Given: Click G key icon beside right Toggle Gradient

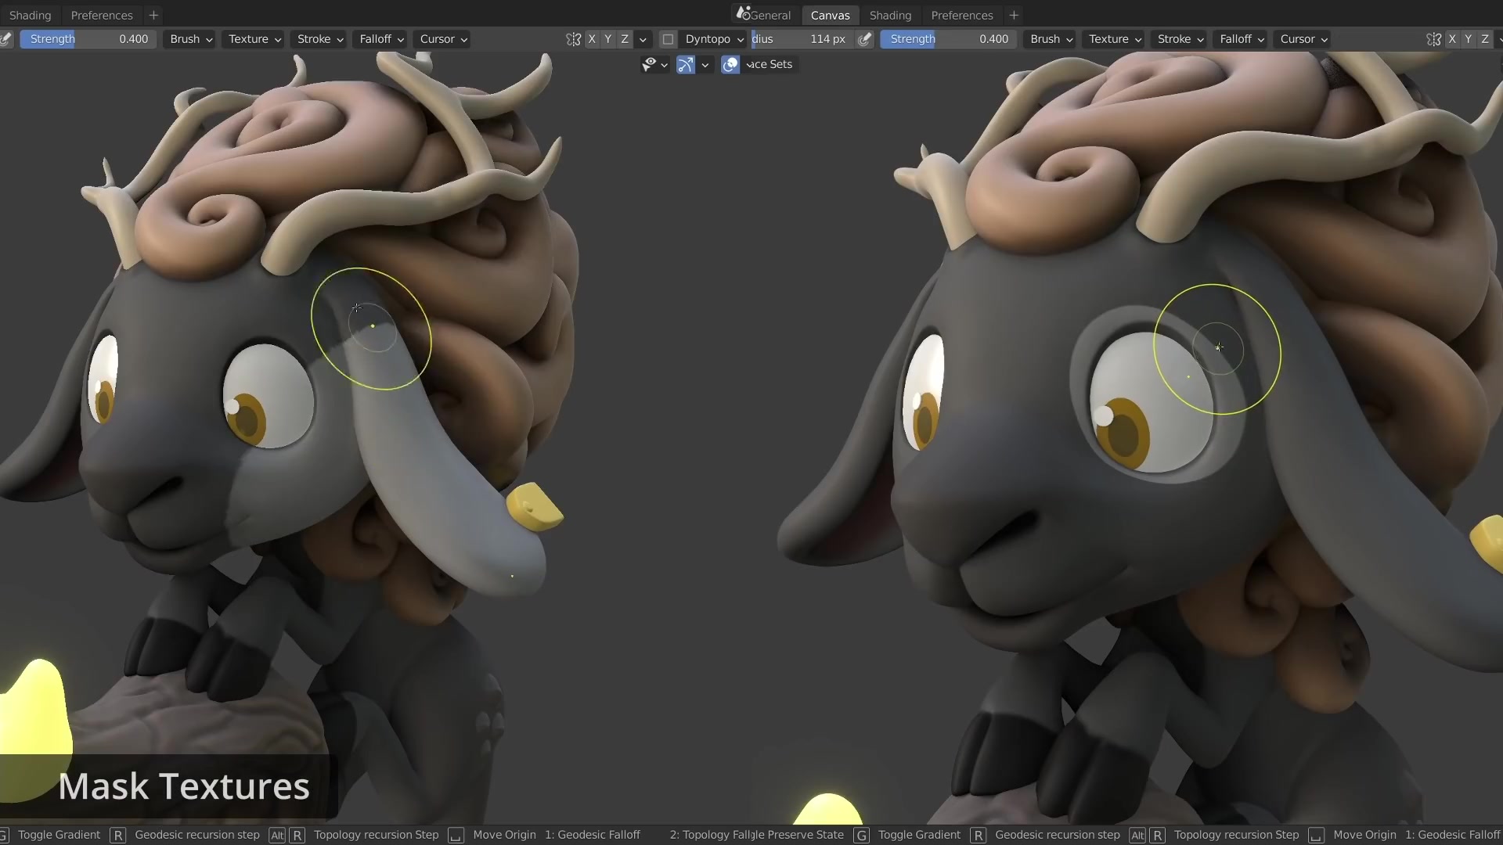Looking at the screenshot, I should 862,836.
